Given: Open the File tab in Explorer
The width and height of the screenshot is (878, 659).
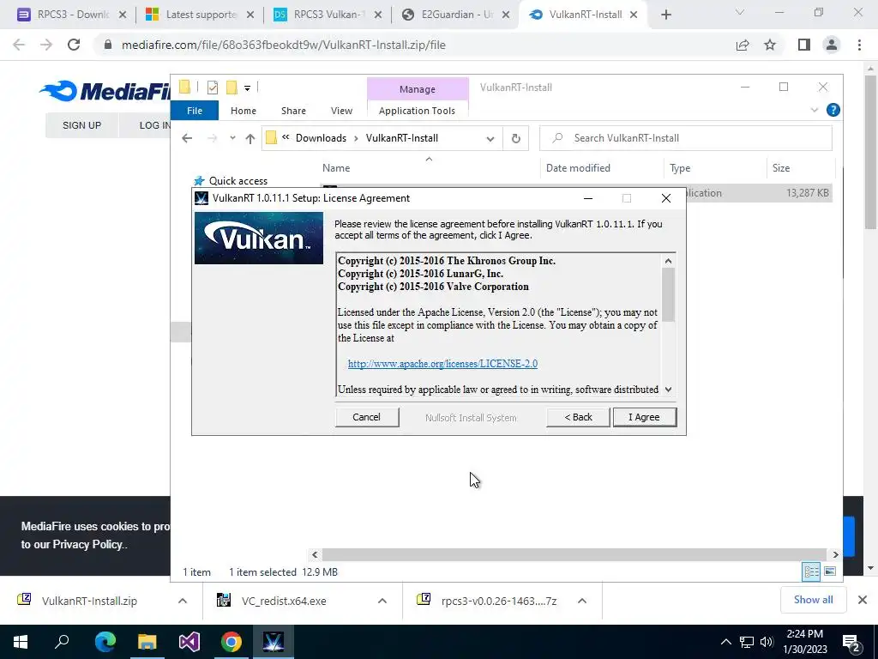Looking at the screenshot, I should [195, 111].
